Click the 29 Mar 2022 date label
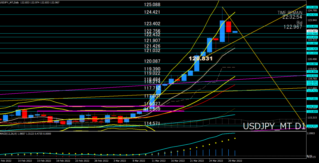This screenshot has width=319, height=163. click(x=235, y=161)
